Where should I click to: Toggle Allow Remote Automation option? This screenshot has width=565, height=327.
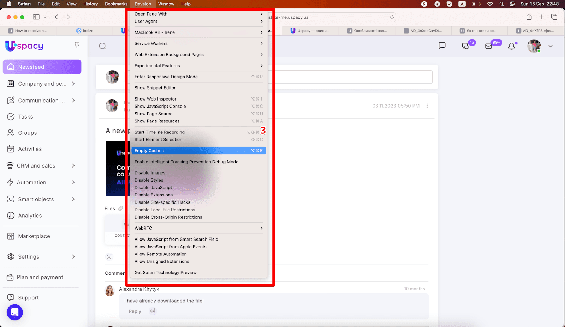[x=161, y=254]
